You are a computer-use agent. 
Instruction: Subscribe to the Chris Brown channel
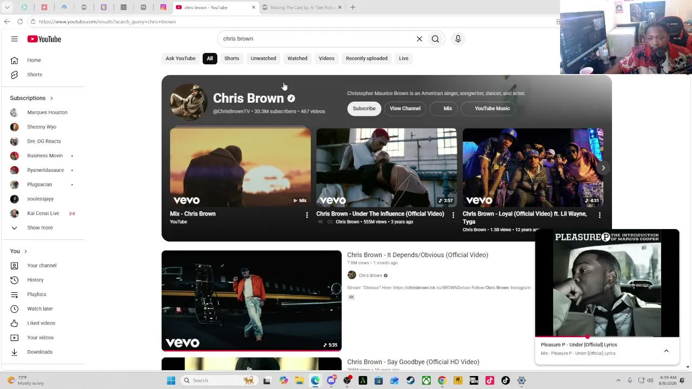(x=364, y=109)
